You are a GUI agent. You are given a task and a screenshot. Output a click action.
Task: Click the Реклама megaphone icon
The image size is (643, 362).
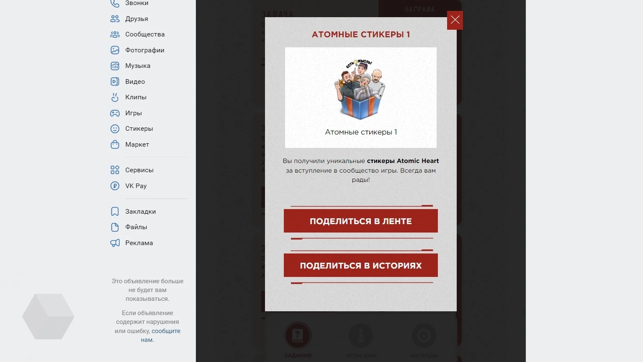coord(115,243)
